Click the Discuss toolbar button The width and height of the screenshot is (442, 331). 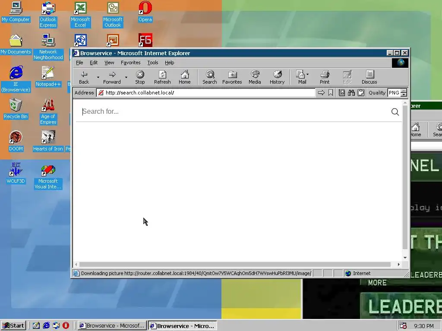pyautogui.click(x=369, y=78)
